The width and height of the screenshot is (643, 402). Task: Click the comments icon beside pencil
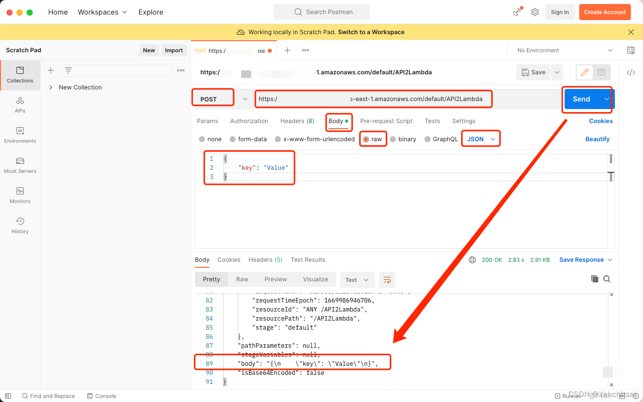601,72
